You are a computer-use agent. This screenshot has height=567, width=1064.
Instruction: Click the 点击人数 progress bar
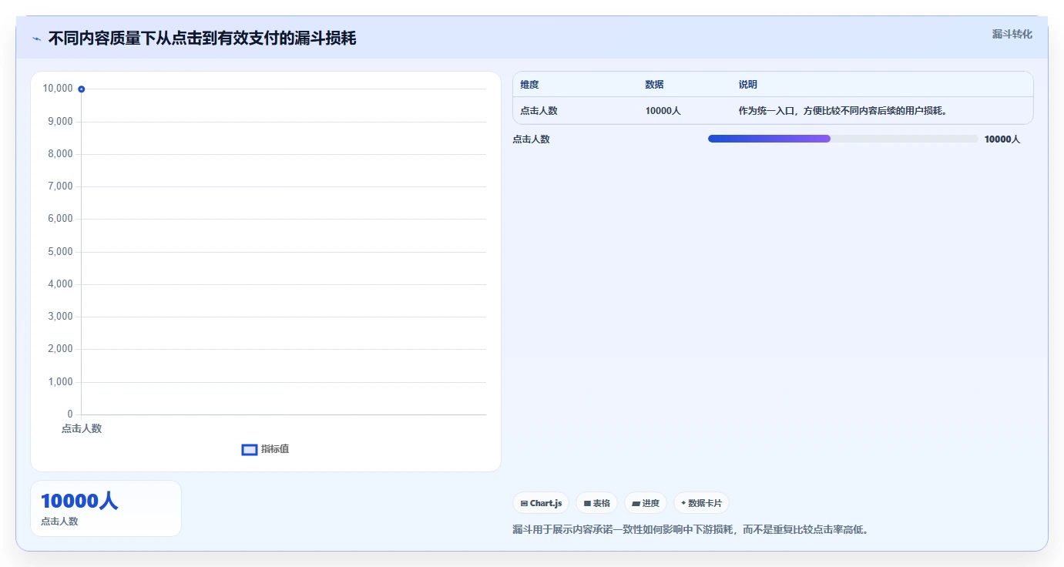843,139
